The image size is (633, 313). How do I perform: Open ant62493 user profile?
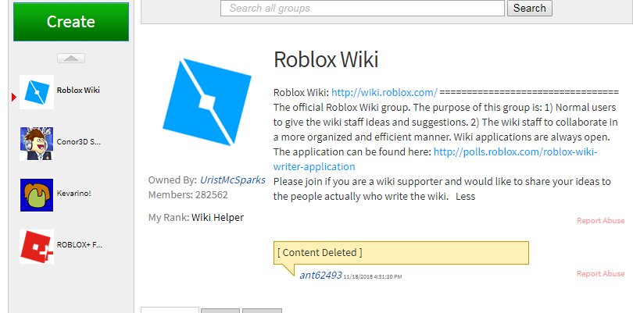click(320, 276)
